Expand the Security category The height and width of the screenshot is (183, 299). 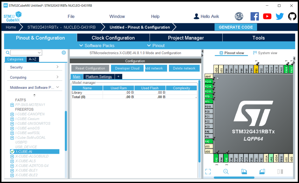(35, 67)
